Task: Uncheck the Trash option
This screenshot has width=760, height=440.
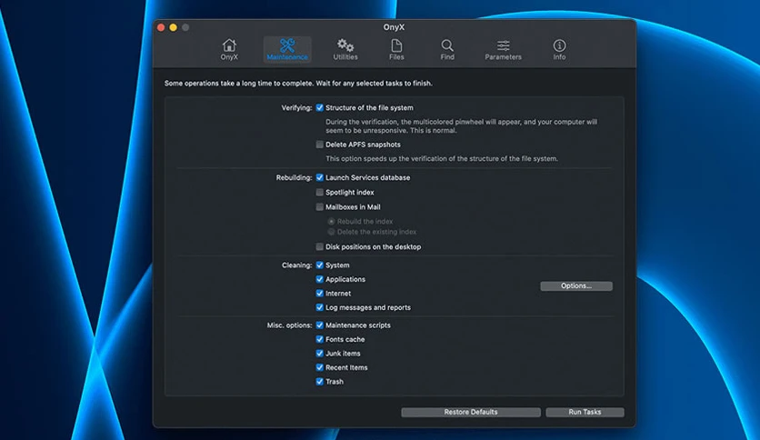Action: (319, 382)
